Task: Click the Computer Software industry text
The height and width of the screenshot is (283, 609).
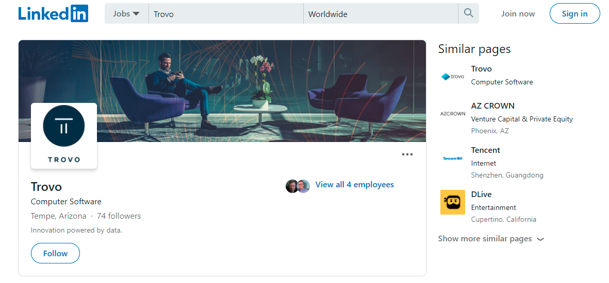Action: click(x=66, y=202)
